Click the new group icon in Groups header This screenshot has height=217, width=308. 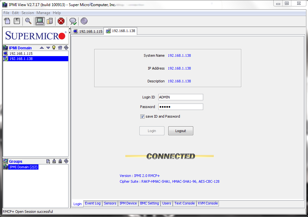[x=48, y=161]
